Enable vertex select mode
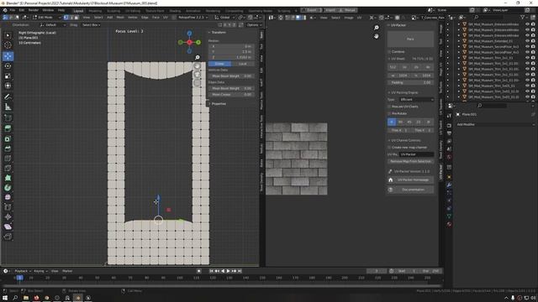Viewport: 538px width, 302px height. click(x=66, y=17)
